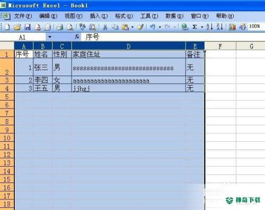Select column B header
The height and width of the screenshot is (210, 265).
43,47
